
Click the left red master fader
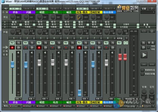[120, 57]
